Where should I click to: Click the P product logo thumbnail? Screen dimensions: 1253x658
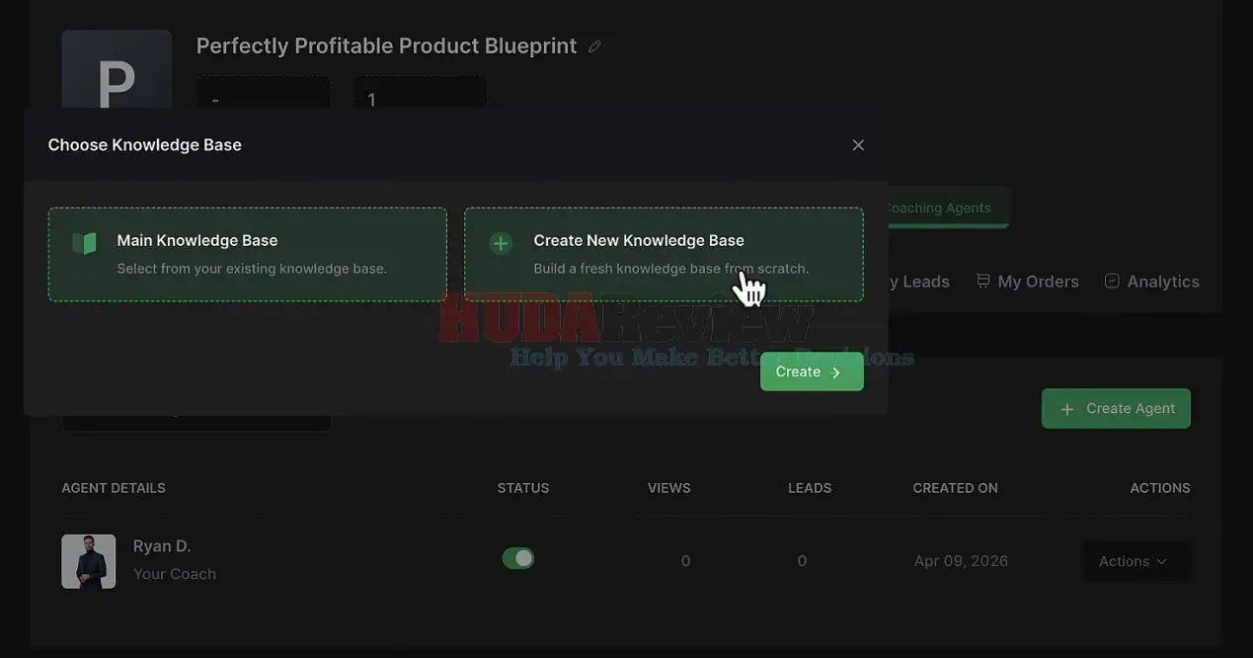tap(117, 70)
